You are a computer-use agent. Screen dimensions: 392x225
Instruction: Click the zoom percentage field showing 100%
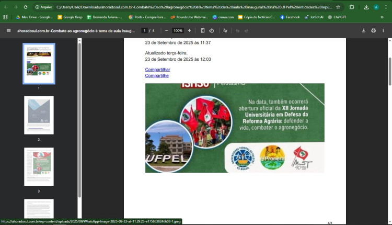178,31
